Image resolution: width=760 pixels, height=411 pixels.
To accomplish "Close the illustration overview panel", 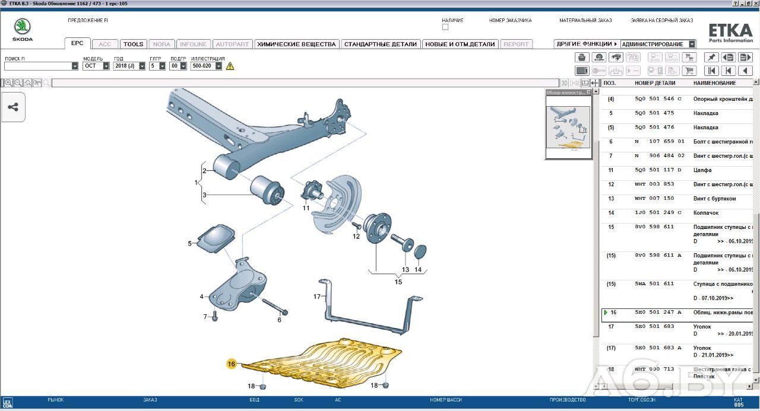I will (x=588, y=93).
